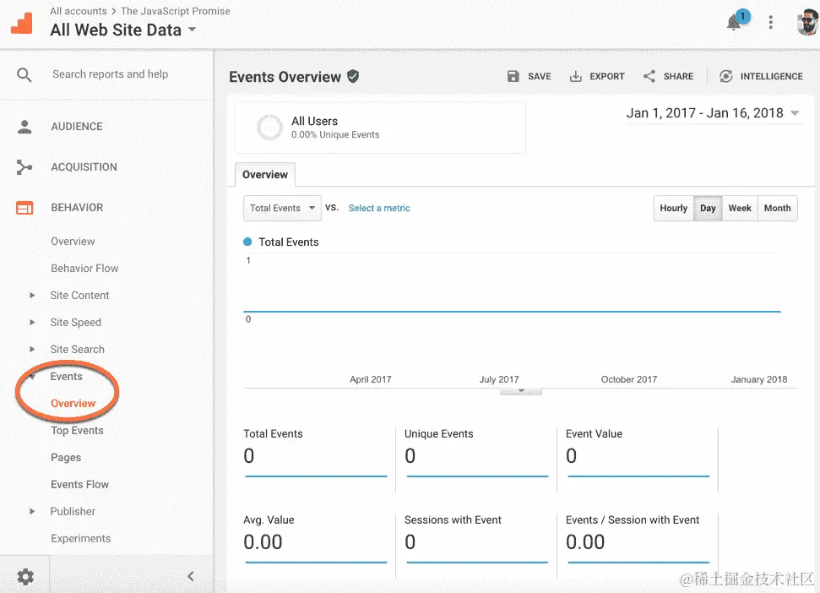Click the INTELLIGENCE button label

(x=771, y=76)
